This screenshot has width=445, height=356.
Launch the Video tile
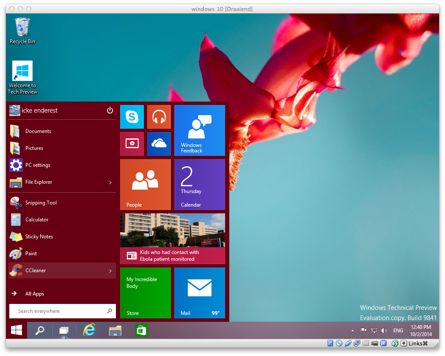point(132,144)
